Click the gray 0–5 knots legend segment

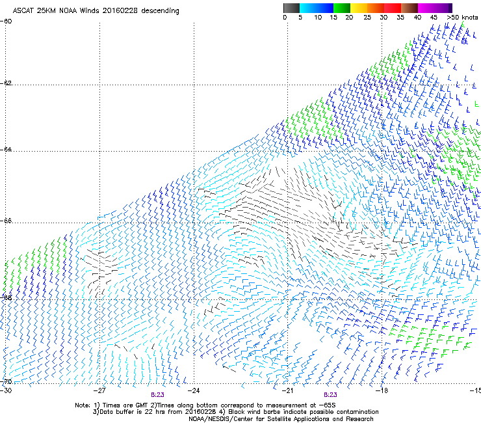tap(291, 8)
